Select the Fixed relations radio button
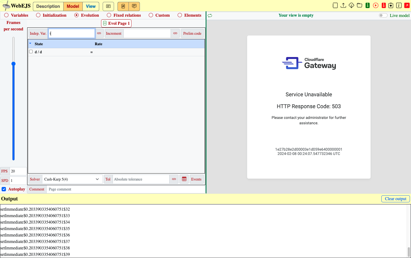Image resolution: width=411 pixels, height=258 pixels. (109, 15)
